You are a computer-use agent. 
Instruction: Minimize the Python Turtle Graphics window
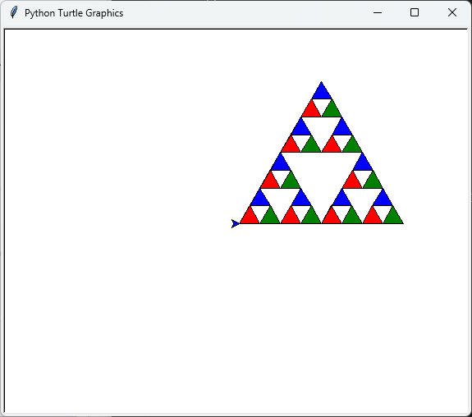(378, 12)
